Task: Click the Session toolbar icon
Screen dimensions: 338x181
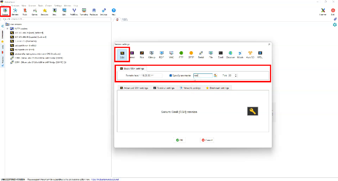Action: (x=5, y=11)
